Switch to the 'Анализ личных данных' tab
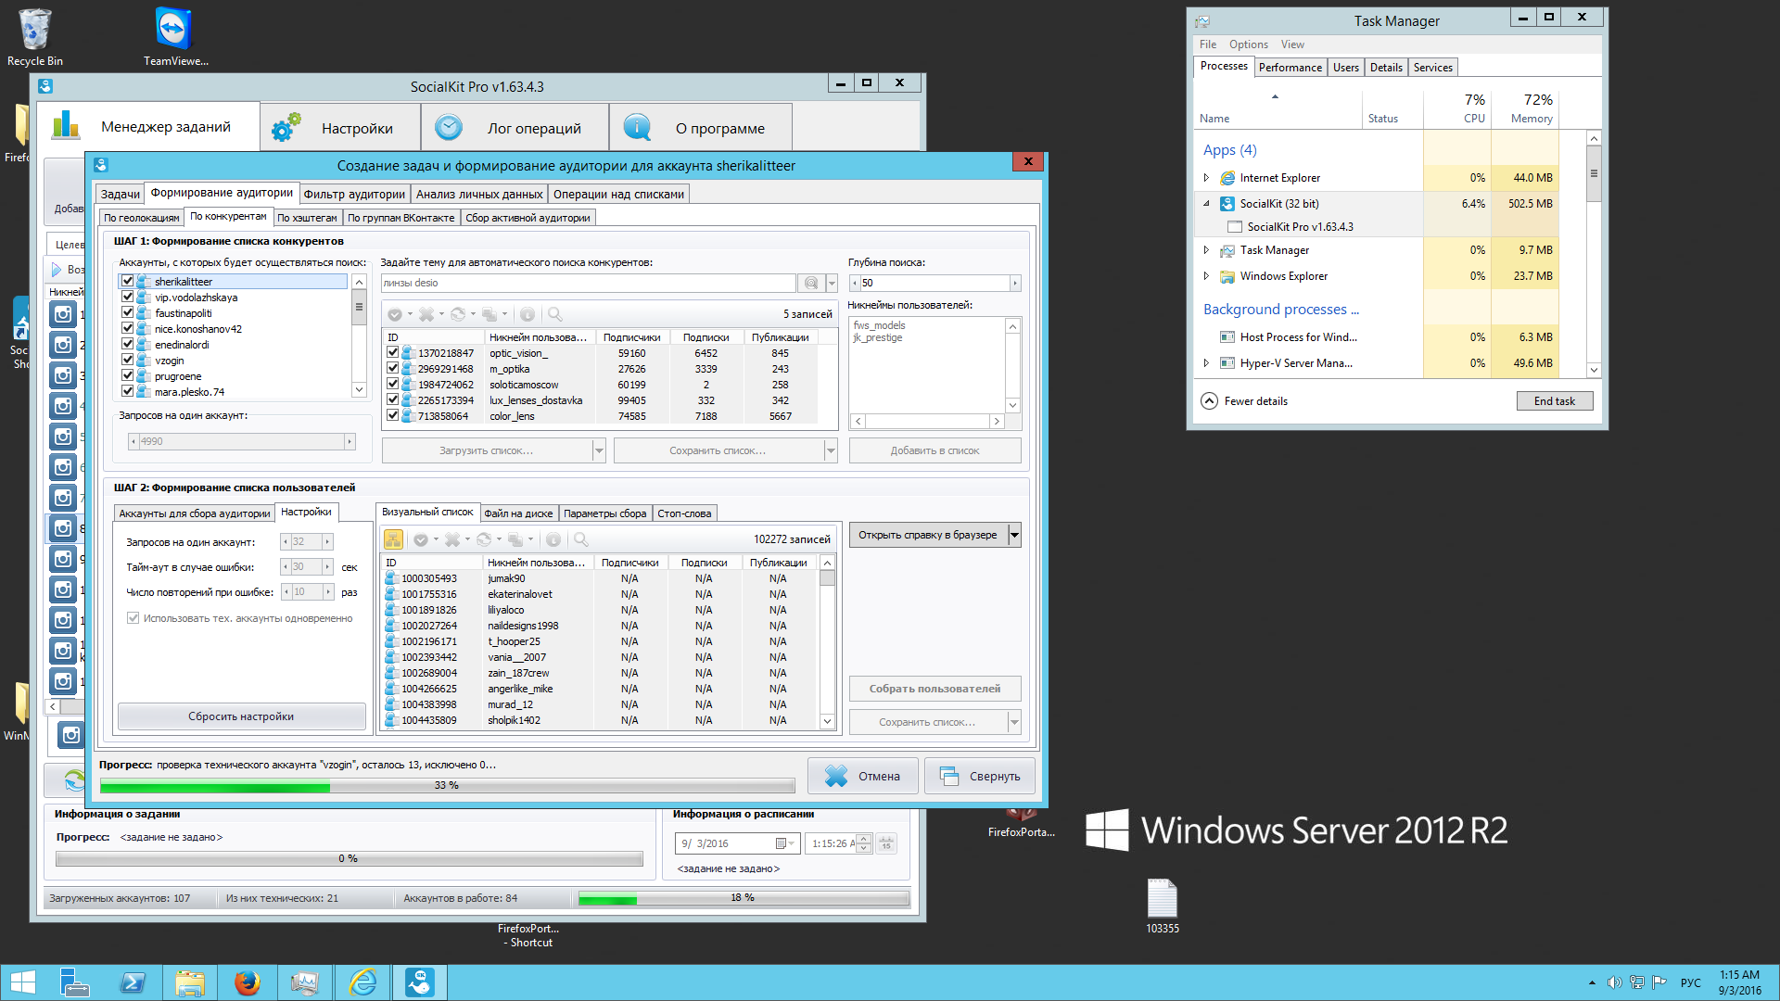The image size is (1780, 1001). click(x=479, y=194)
